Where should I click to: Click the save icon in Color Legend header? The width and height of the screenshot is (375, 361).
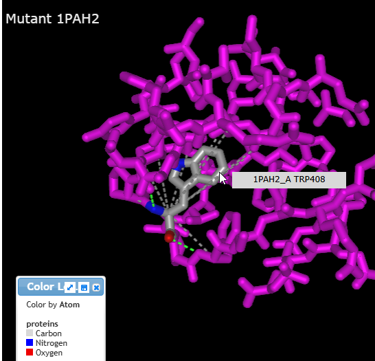click(x=84, y=287)
